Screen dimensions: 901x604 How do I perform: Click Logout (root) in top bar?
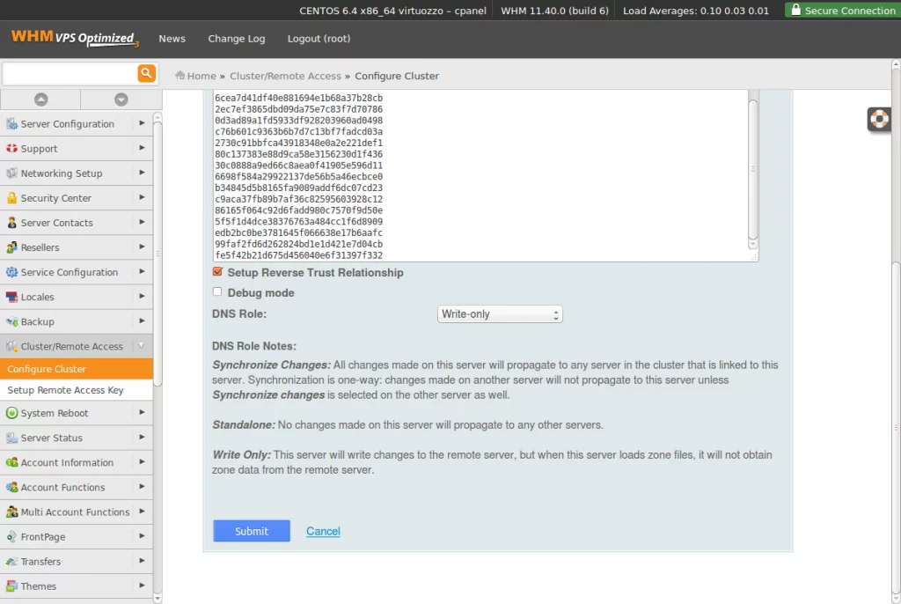pos(319,39)
